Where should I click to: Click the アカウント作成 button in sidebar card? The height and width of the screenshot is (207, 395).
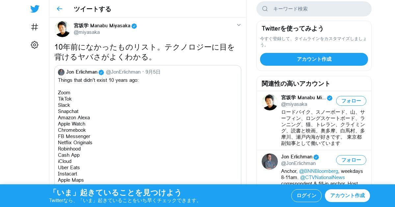pyautogui.click(x=314, y=59)
